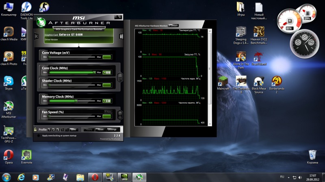This screenshot has width=325, height=182.
Task: Show hidden tray icons arrow
Action: click(288, 177)
